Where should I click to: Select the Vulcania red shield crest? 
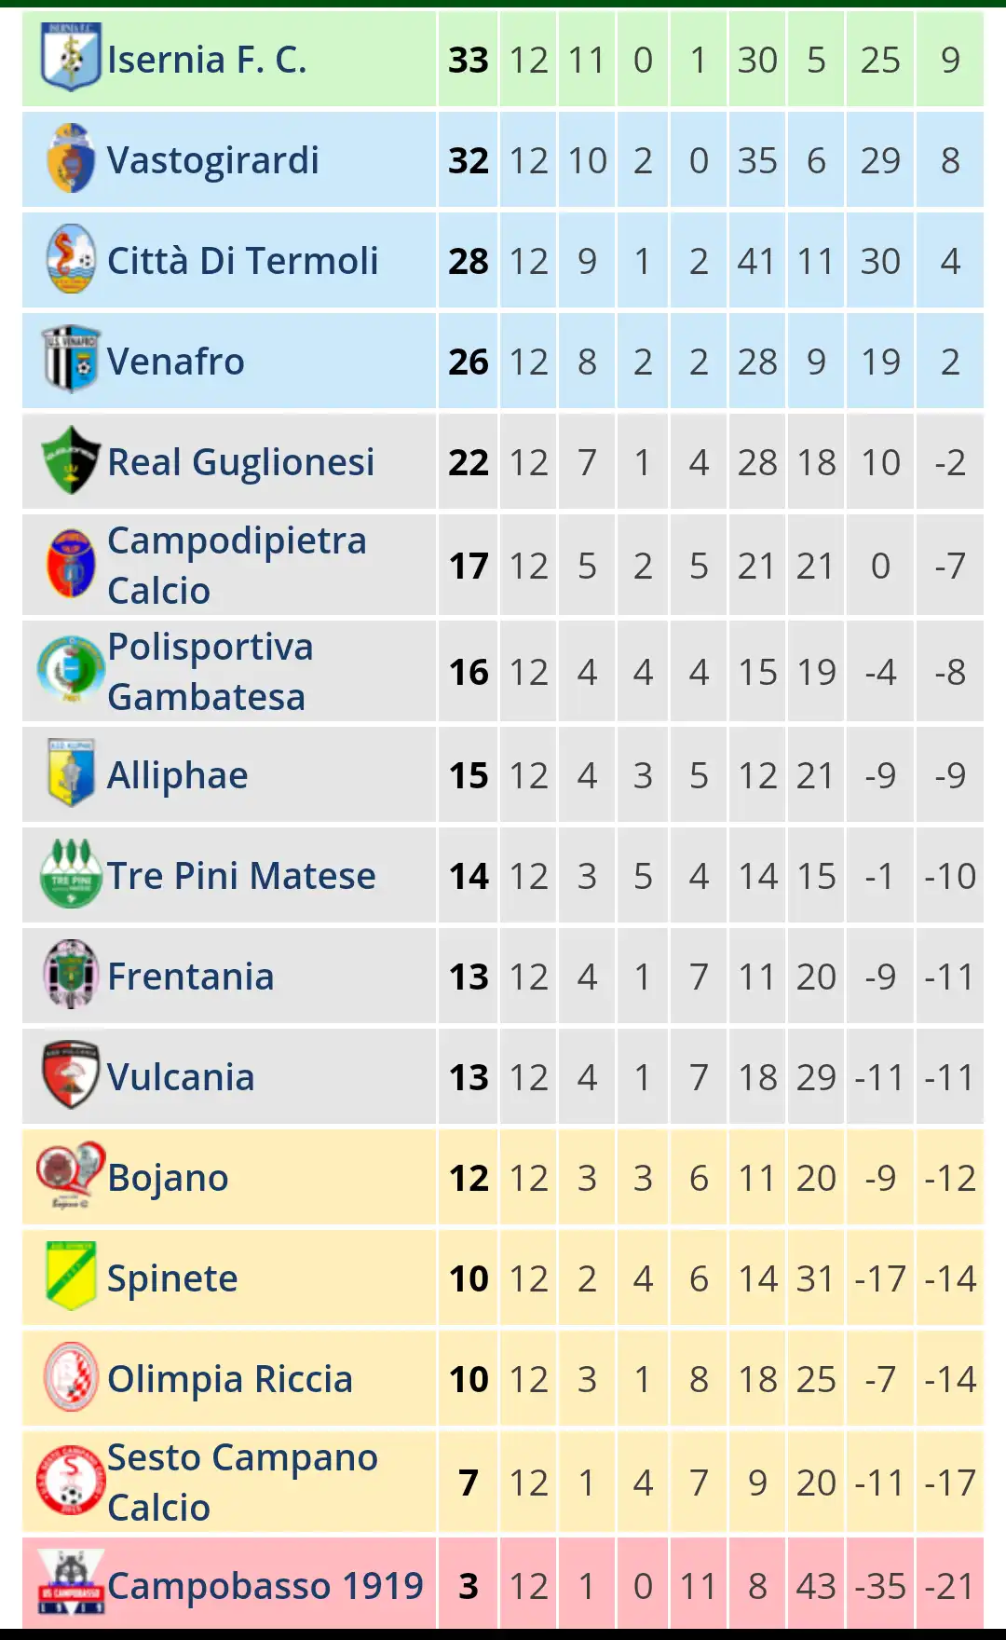(x=71, y=1075)
